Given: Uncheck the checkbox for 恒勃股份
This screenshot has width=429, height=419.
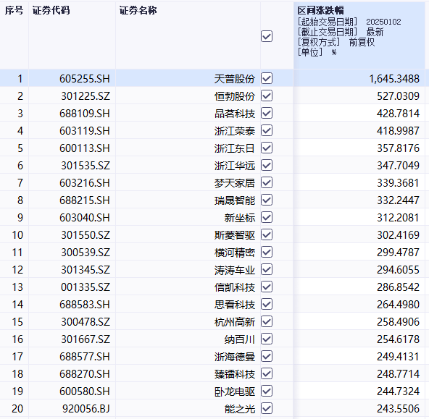Looking at the screenshot, I should [x=267, y=96].
